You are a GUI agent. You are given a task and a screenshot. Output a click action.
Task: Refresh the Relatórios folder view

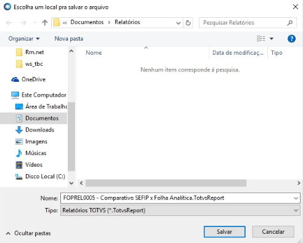[188, 23]
